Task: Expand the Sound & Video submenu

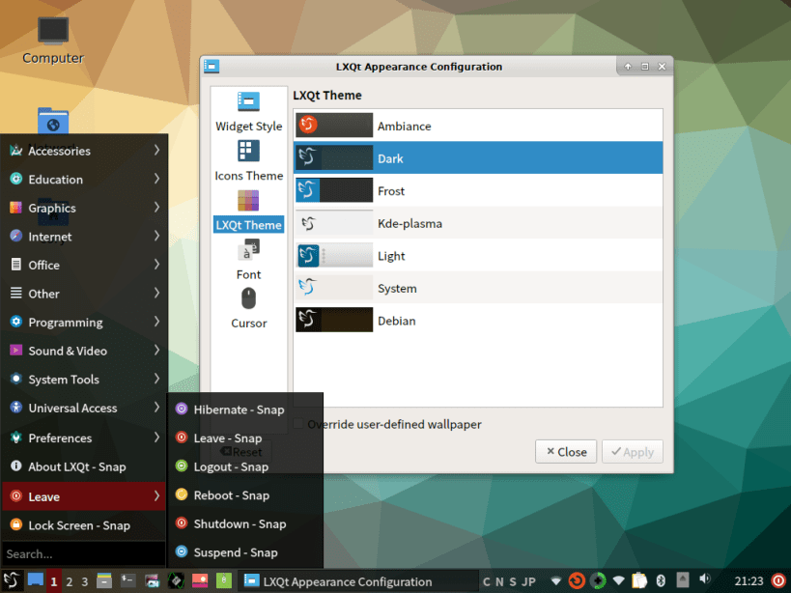Action: [x=84, y=351]
